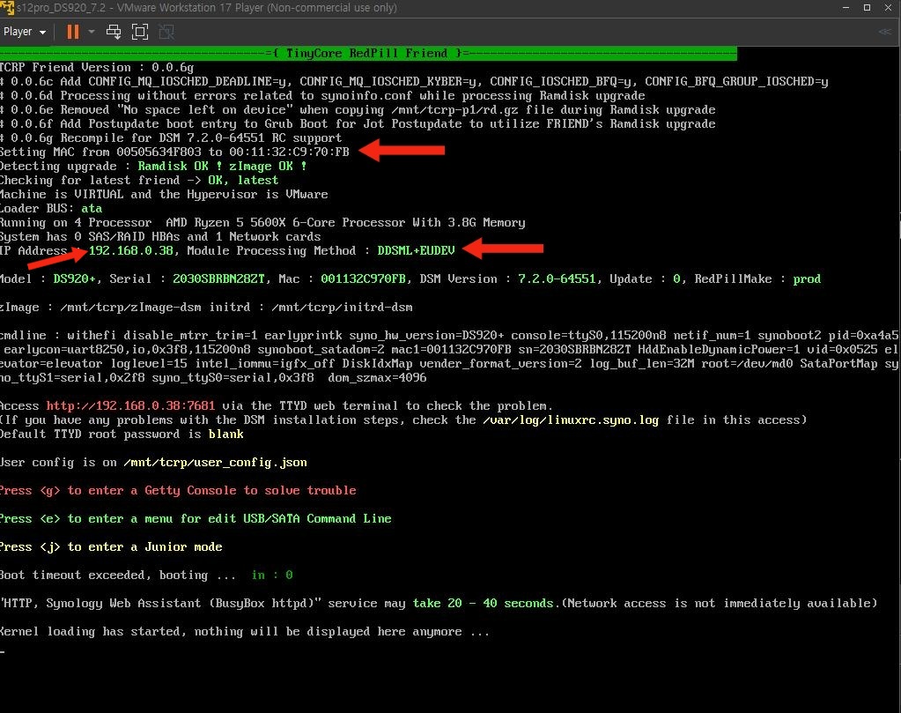Enter full screen mode
This screenshot has width=901, height=713.
click(140, 32)
